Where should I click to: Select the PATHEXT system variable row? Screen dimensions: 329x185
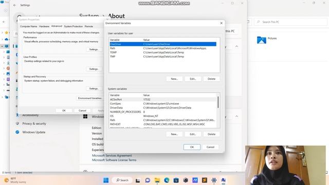[163, 124]
